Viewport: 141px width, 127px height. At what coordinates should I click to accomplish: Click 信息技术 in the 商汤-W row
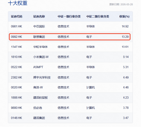click(63, 87)
